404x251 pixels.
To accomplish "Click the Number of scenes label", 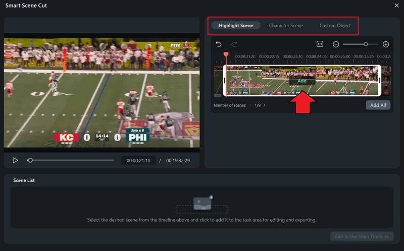I will pyautogui.click(x=230, y=105).
